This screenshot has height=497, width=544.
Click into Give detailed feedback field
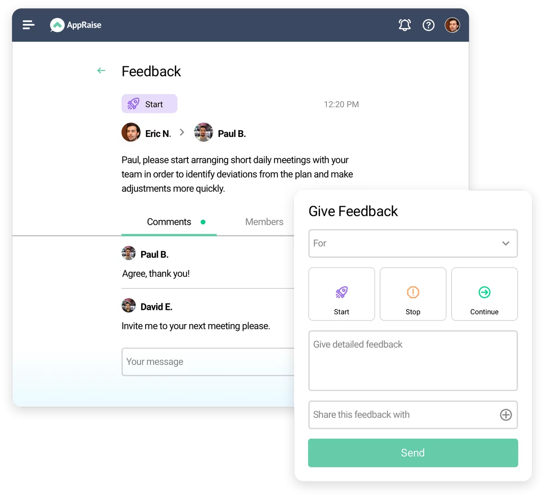[413, 361]
